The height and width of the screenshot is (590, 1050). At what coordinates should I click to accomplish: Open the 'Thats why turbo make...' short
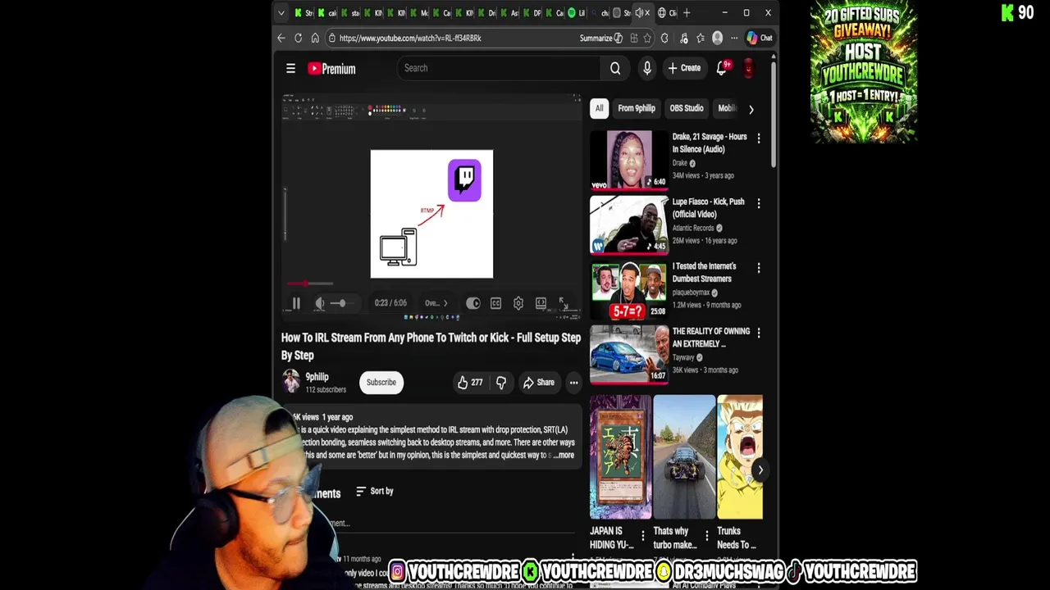point(684,457)
